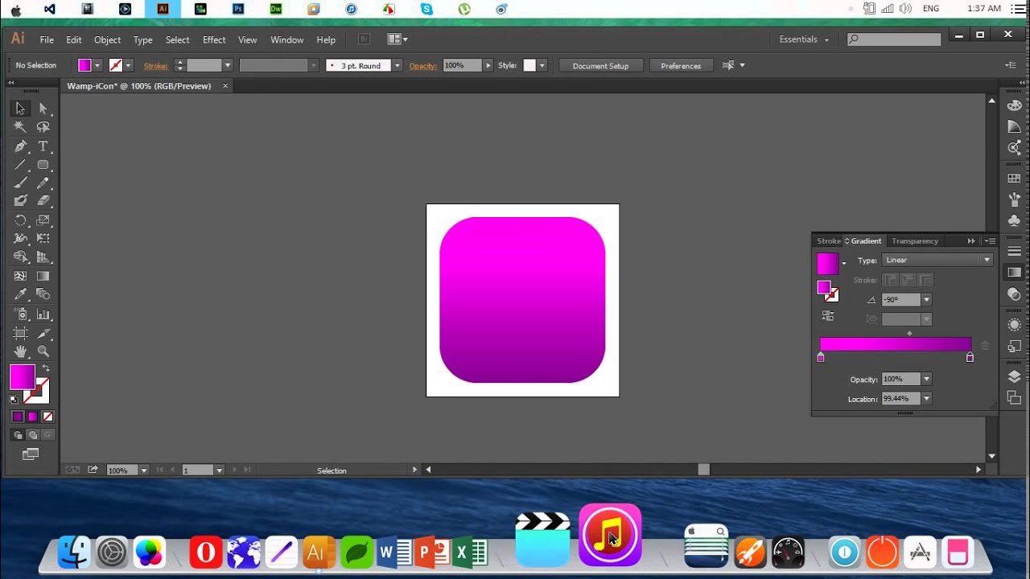The image size is (1030, 579).
Task: Open Adobe Illustrator from the dock
Action: [317, 552]
